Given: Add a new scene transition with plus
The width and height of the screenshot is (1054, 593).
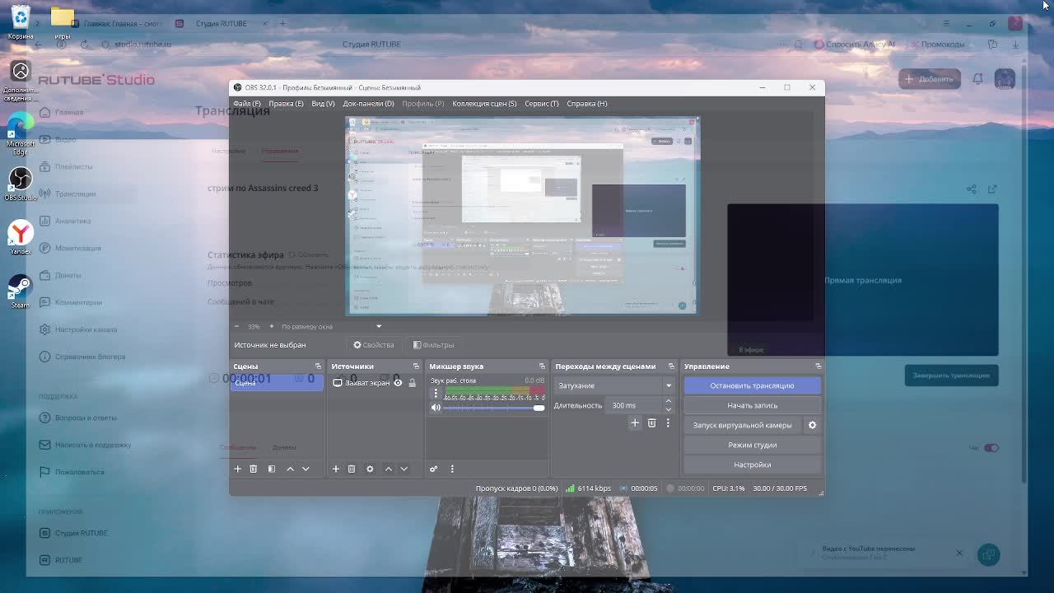Looking at the screenshot, I should [635, 423].
